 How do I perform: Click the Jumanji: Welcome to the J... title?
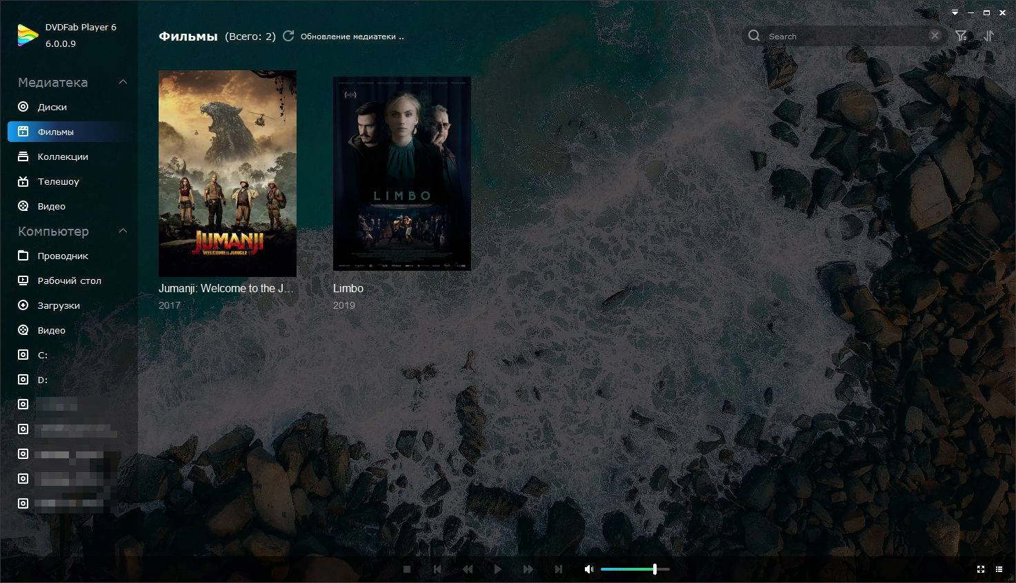tap(226, 288)
